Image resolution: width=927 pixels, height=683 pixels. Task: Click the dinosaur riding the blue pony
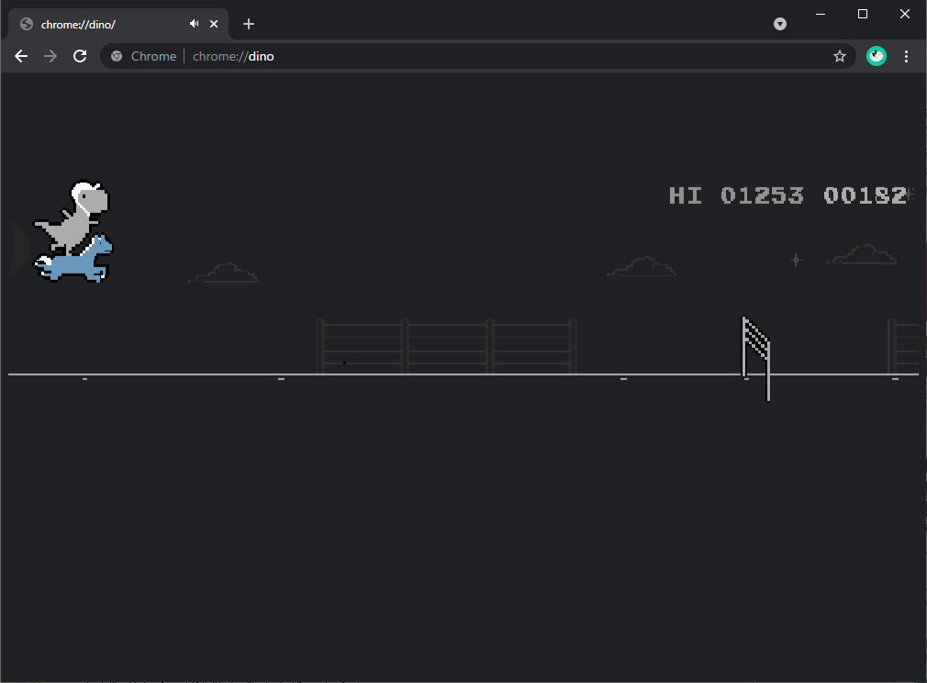pos(74,230)
